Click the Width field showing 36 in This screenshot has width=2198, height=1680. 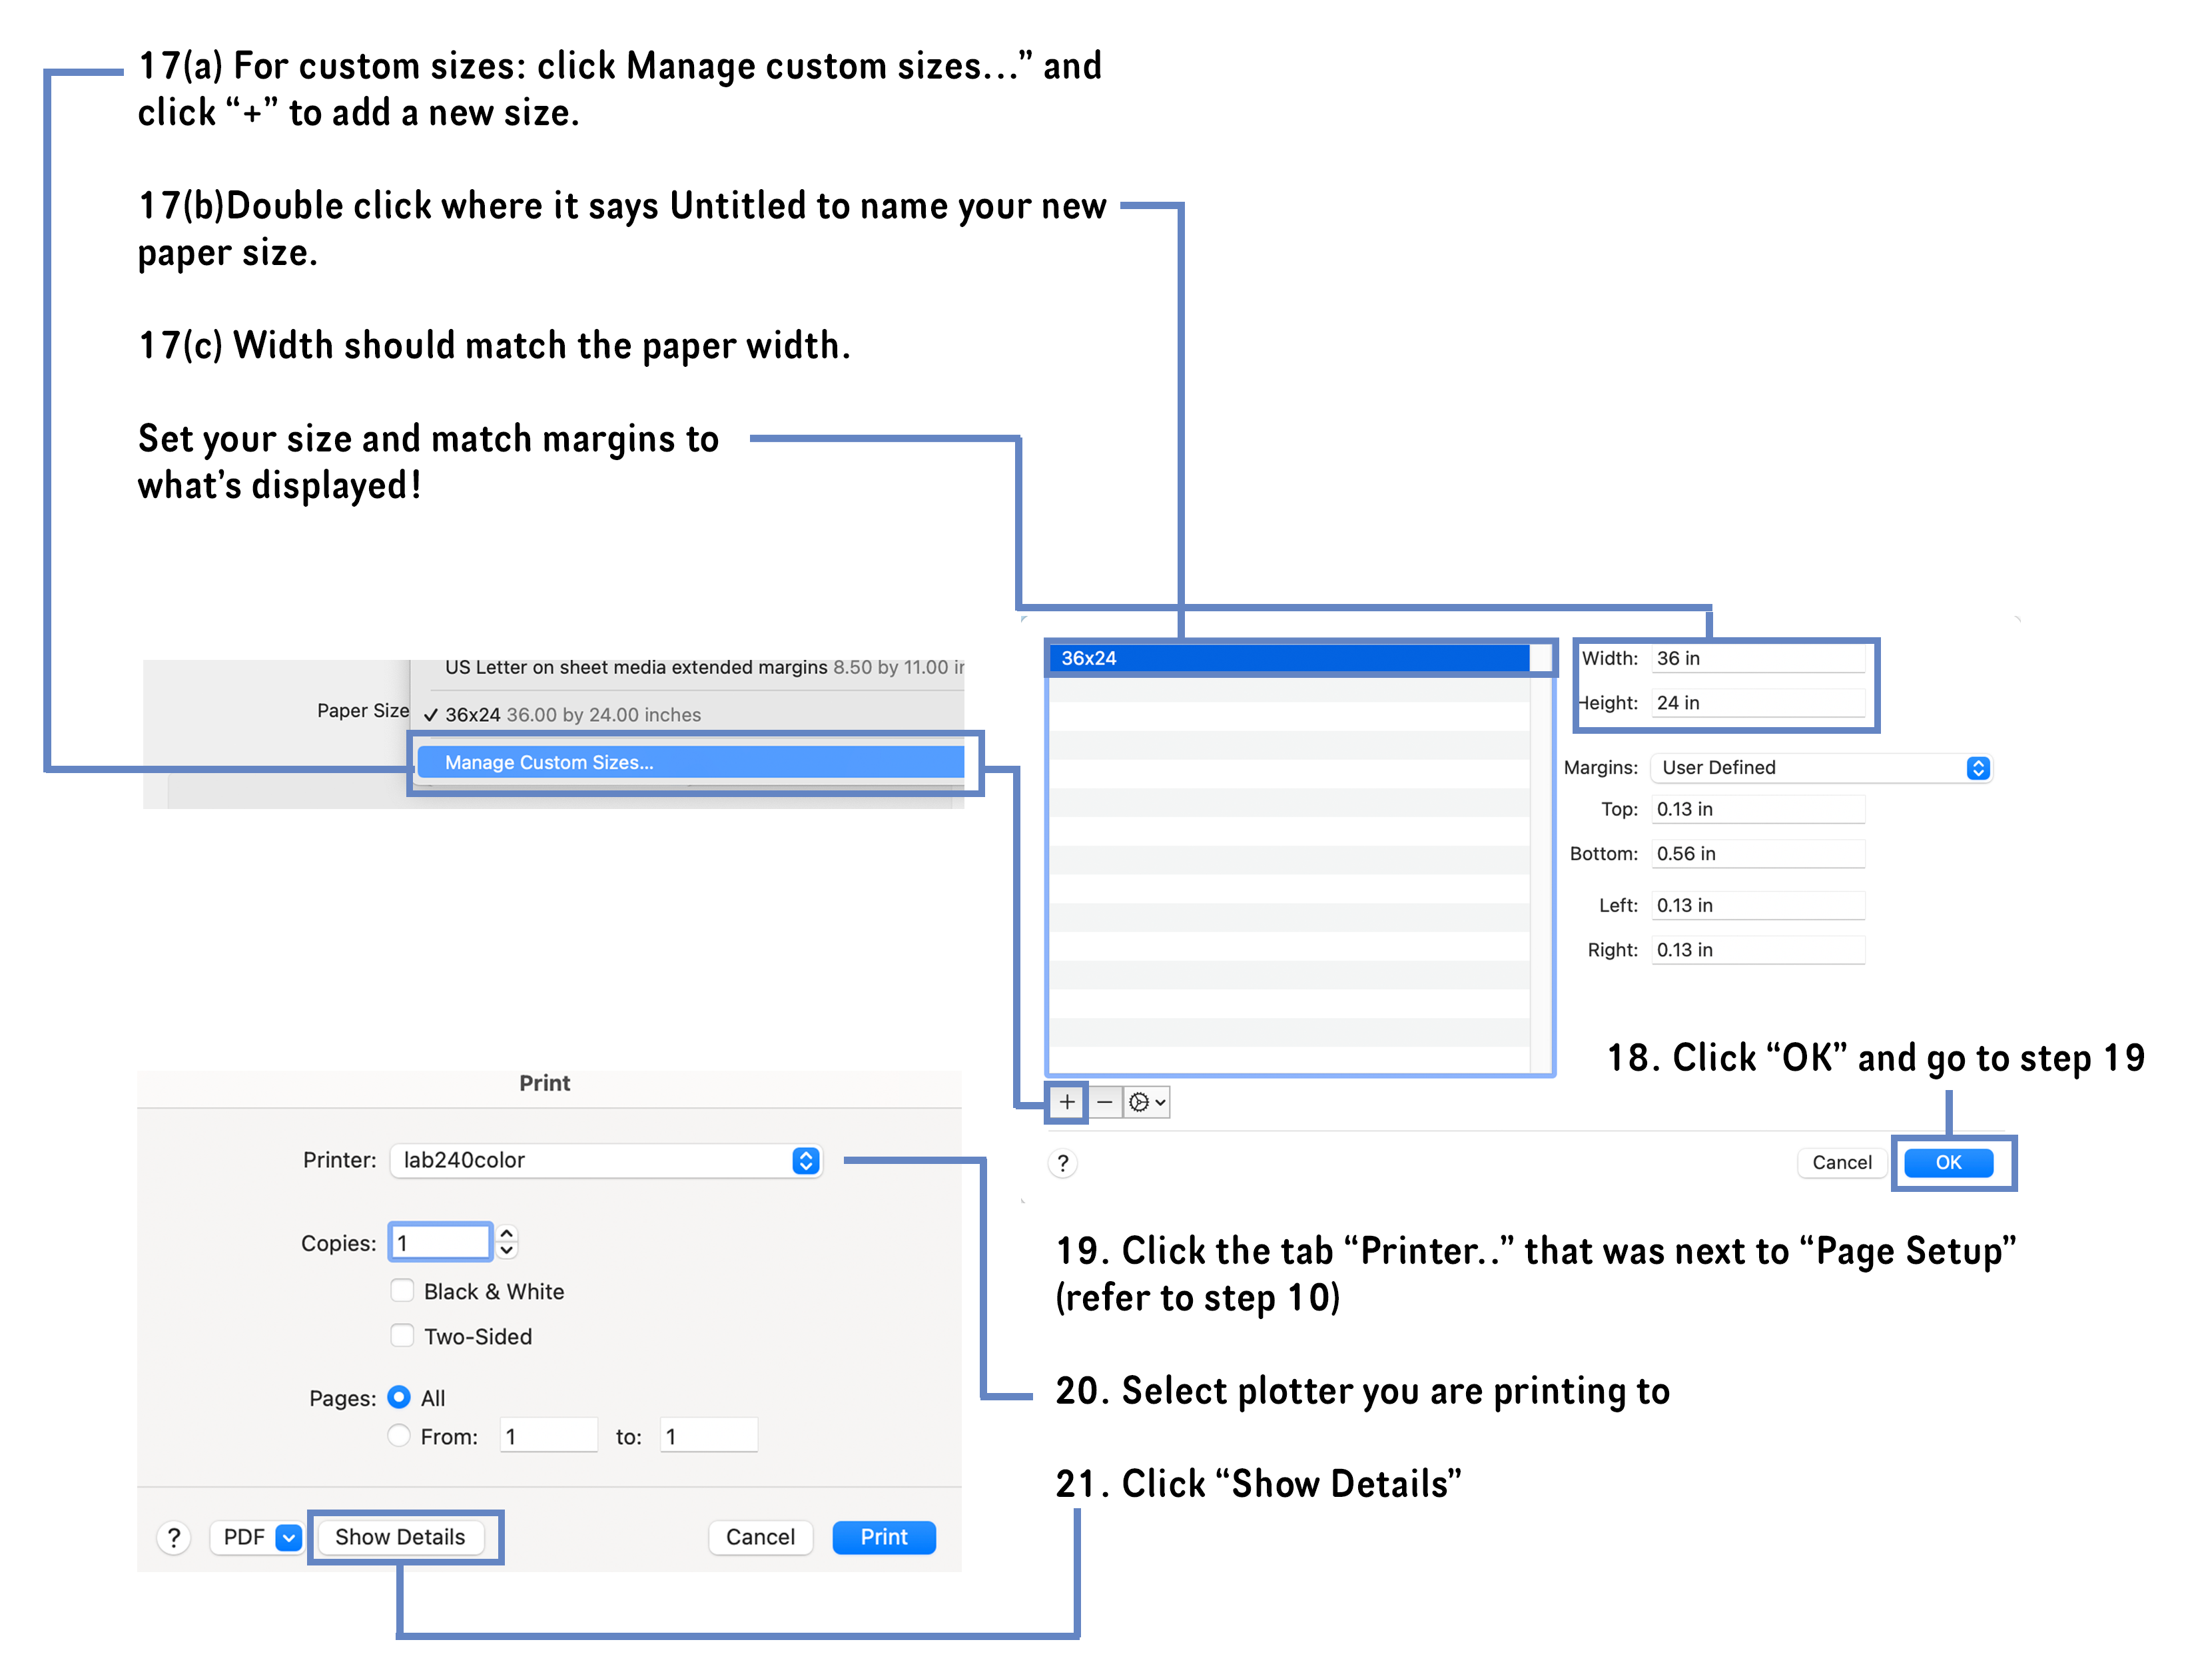pos(1760,658)
